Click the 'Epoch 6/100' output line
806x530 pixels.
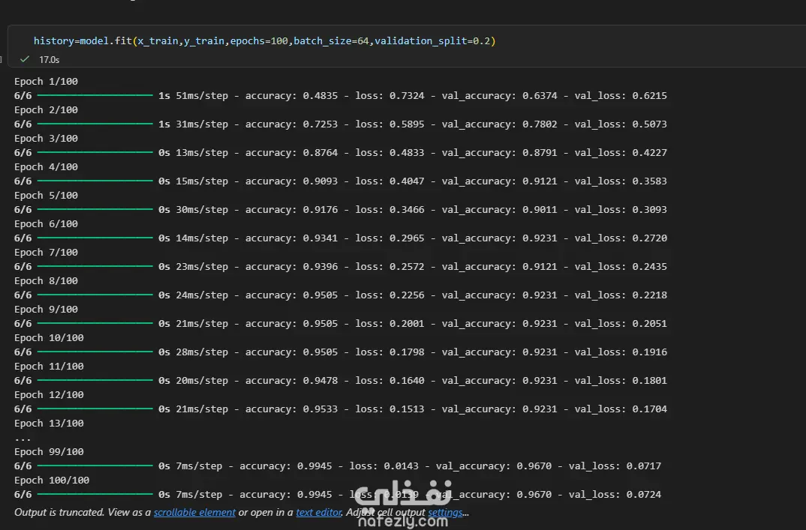(x=47, y=224)
